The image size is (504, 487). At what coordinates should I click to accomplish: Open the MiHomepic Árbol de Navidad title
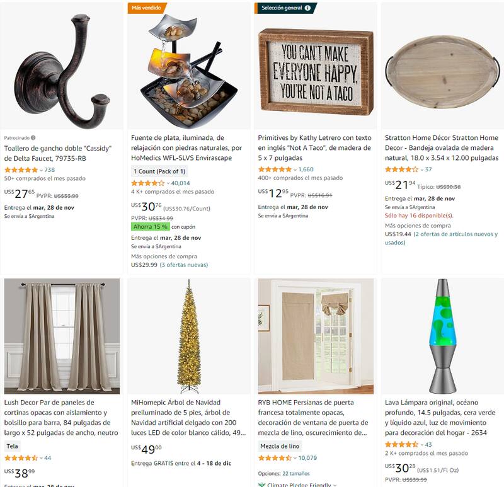tap(188, 417)
